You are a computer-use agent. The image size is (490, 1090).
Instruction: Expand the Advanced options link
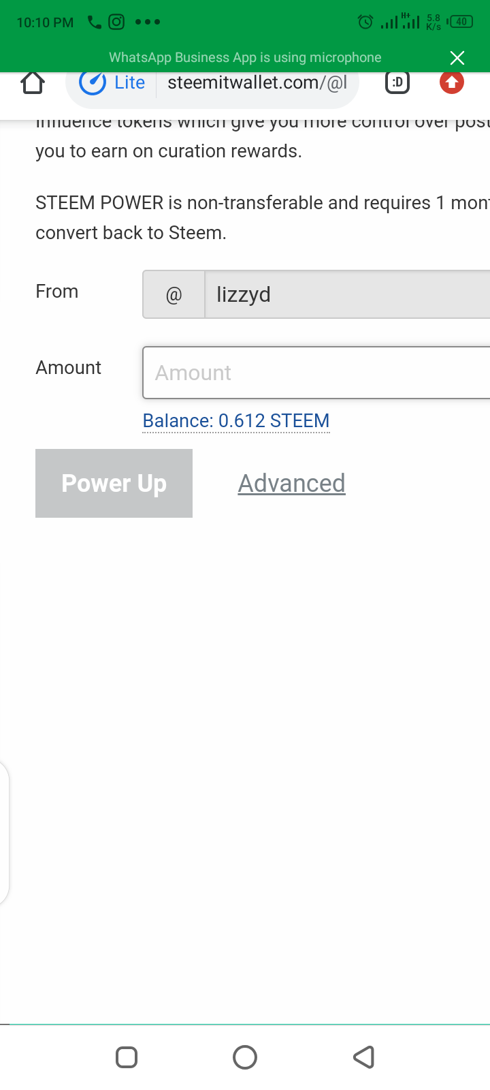[291, 483]
